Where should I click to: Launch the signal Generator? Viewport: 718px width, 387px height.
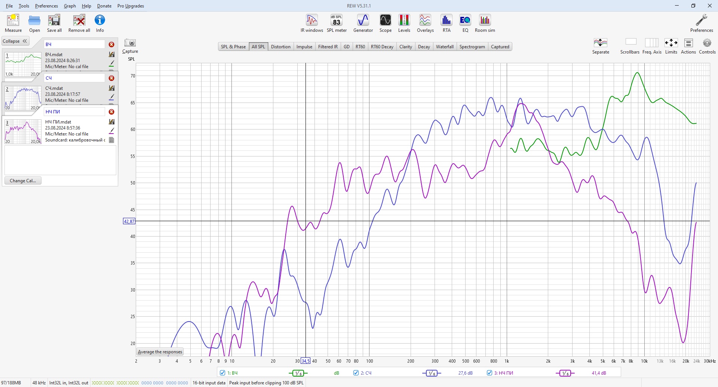click(x=363, y=23)
